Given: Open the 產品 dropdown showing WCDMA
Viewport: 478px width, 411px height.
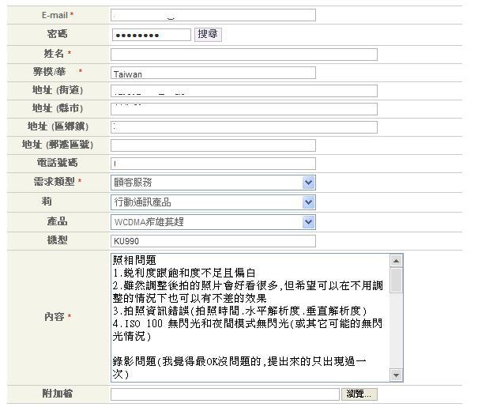Looking at the screenshot, I should point(213,222).
